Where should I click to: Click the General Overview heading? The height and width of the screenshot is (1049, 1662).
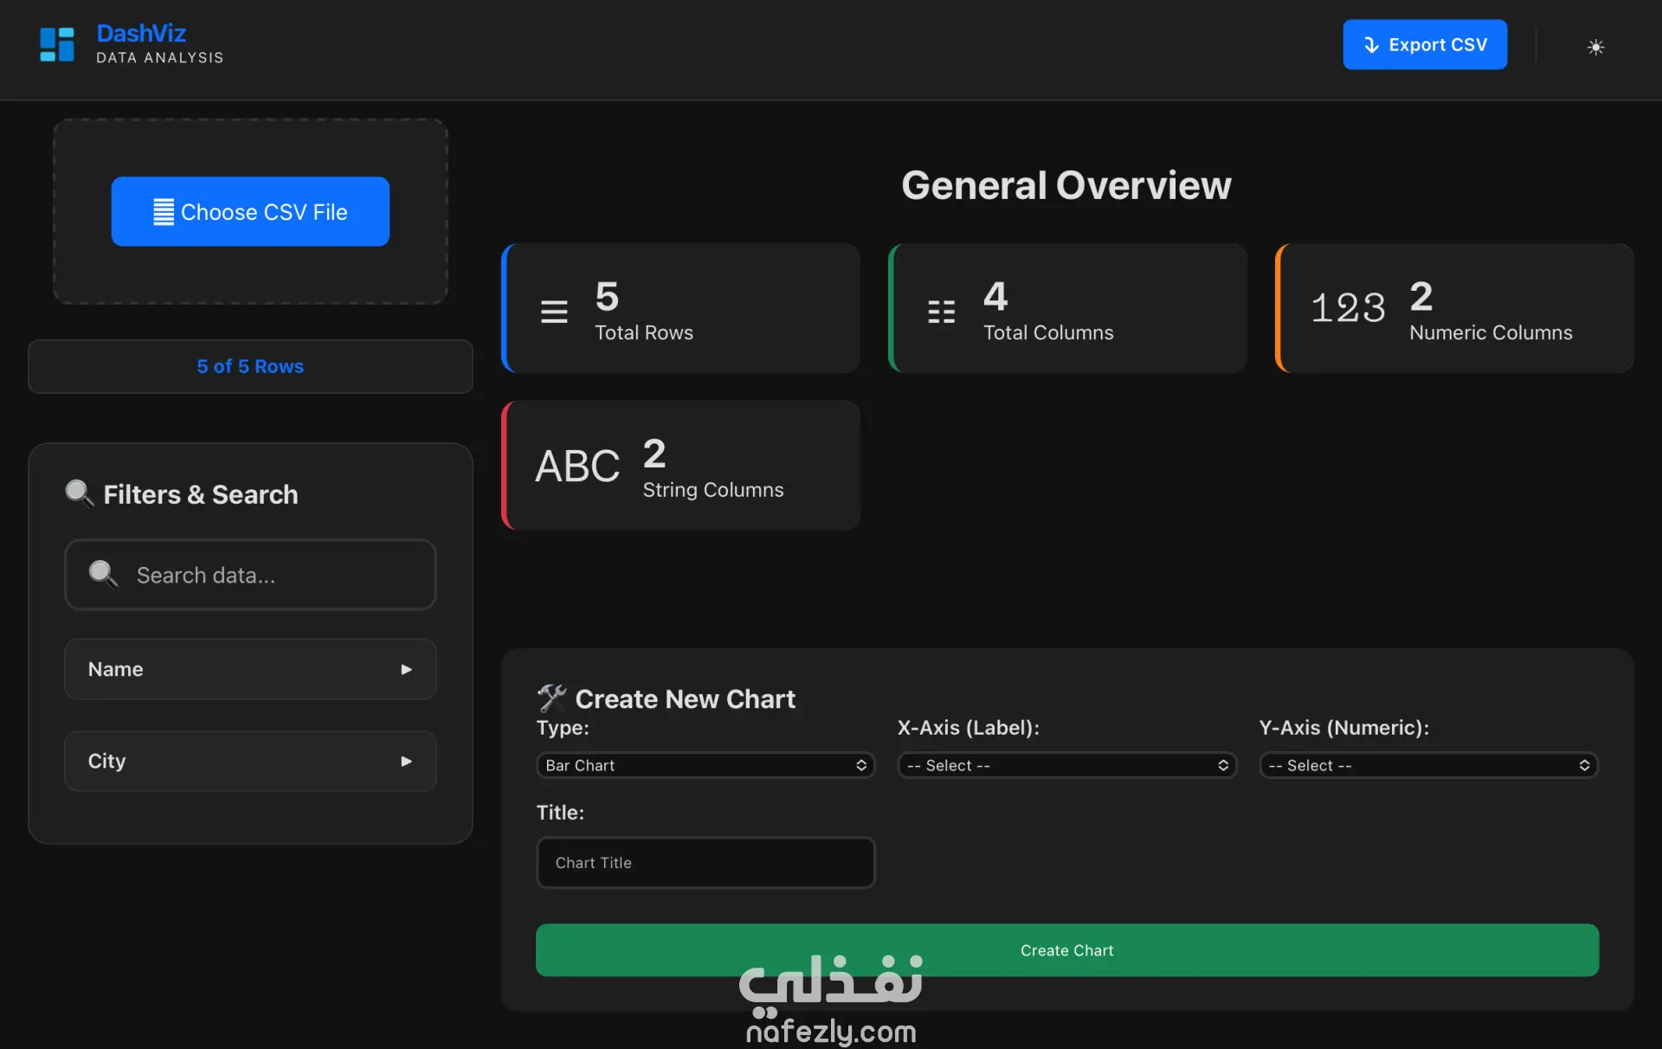1066,185
